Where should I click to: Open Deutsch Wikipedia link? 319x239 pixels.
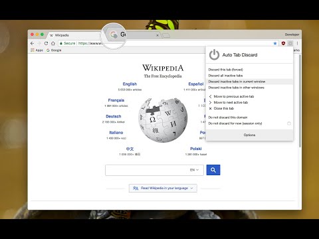(x=114, y=116)
